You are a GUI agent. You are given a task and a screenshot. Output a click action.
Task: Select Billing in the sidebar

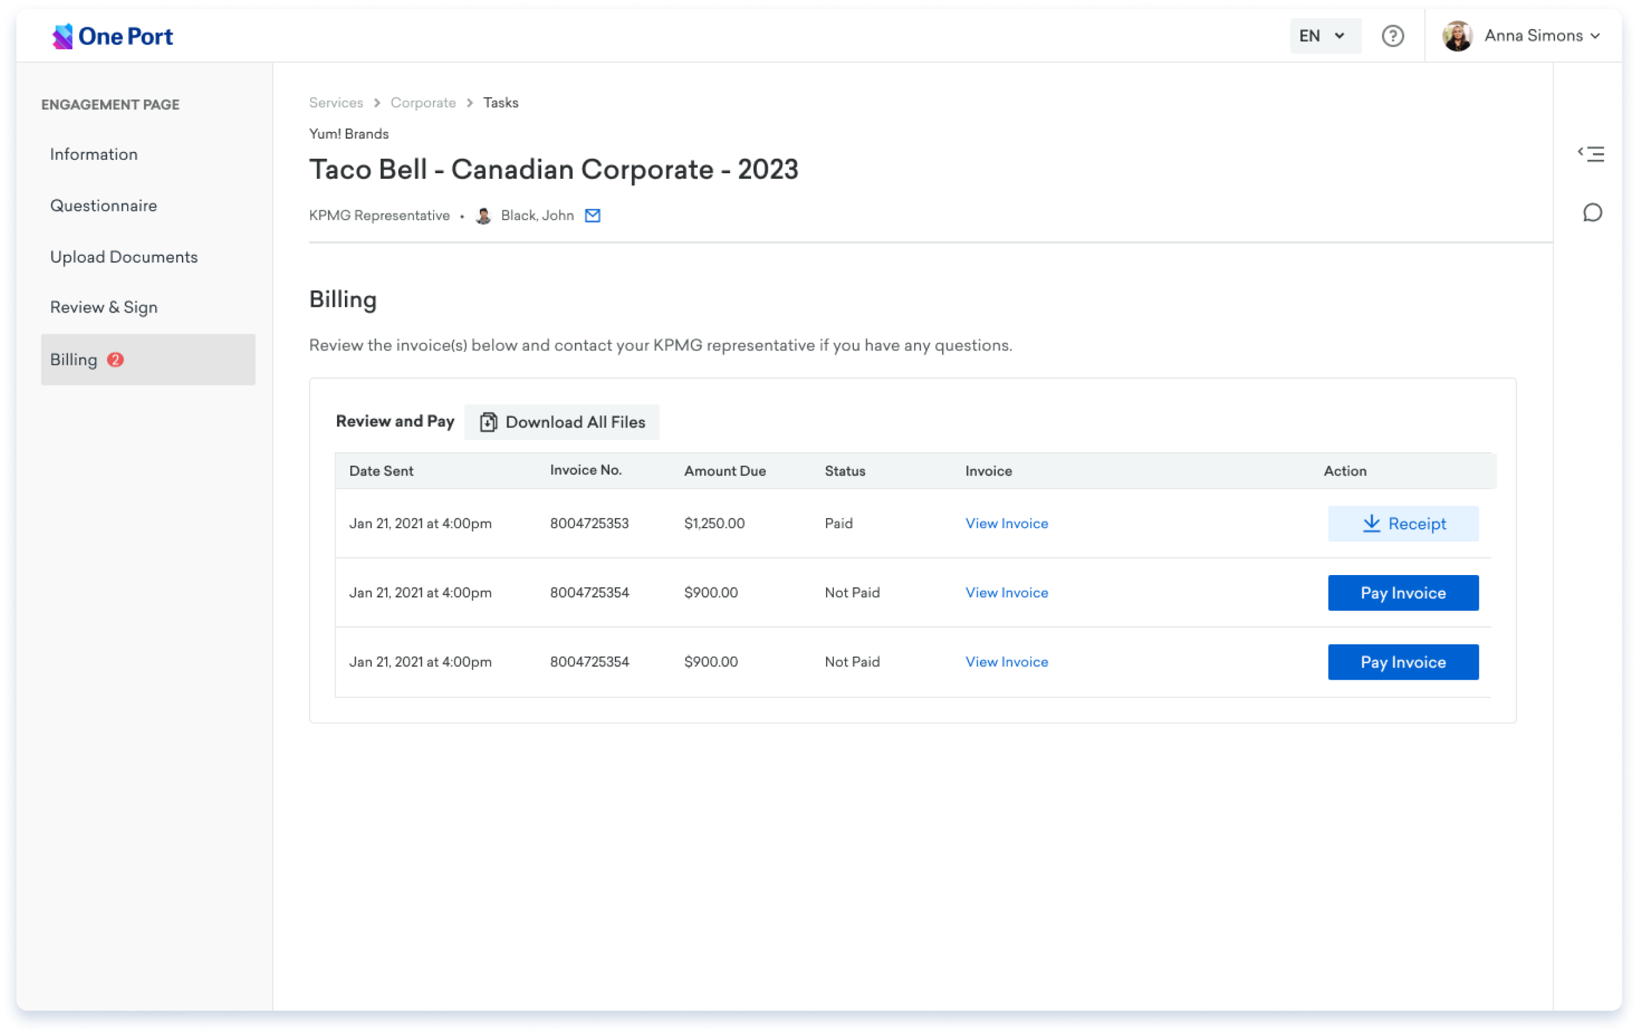(x=148, y=360)
